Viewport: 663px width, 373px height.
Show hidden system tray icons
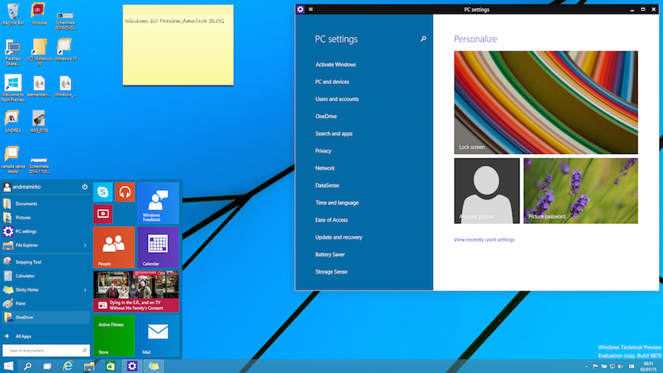pos(586,366)
